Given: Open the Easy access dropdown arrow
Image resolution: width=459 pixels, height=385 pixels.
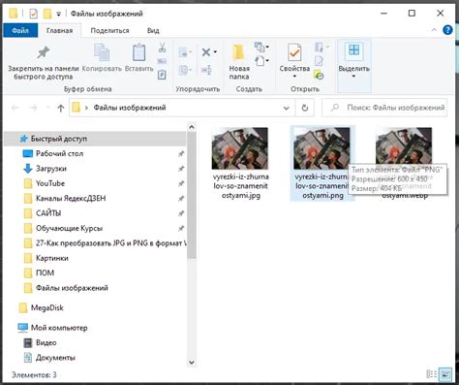Looking at the screenshot, I should click(x=267, y=61).
